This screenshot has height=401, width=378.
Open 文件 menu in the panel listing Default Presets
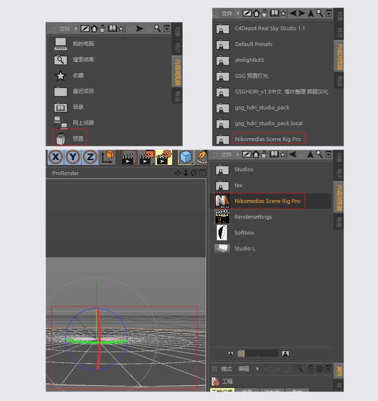click(x=226, y=13)
